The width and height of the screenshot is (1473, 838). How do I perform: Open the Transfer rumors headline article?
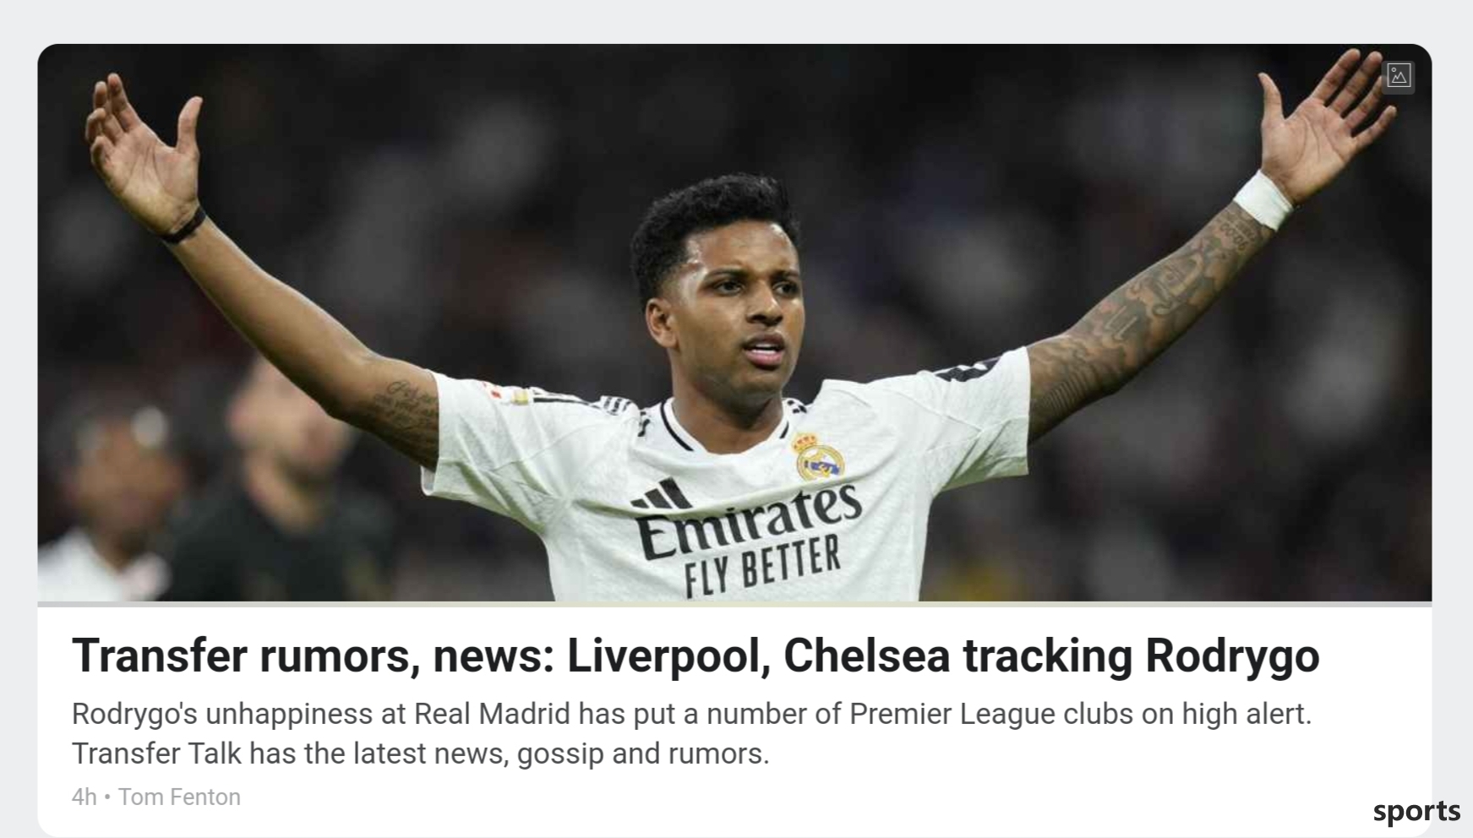click(x=696, y=656)
